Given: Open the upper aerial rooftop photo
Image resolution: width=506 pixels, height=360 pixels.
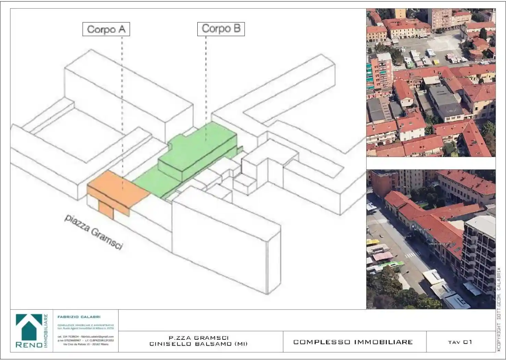Looking at the screenshot, I should pos(431,82).
